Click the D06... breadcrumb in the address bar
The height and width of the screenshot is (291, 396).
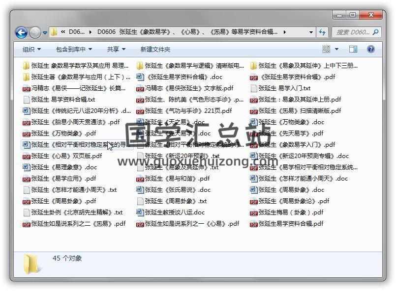pyautogui.click(x=76, y=32)
